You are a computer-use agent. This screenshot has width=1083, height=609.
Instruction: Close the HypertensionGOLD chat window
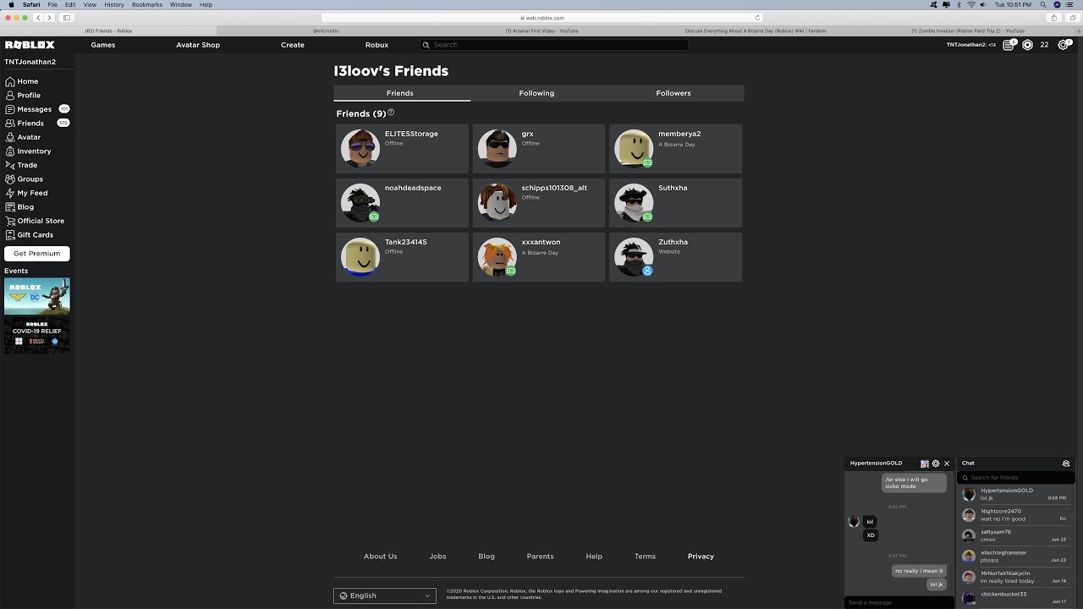coord(947,464)
